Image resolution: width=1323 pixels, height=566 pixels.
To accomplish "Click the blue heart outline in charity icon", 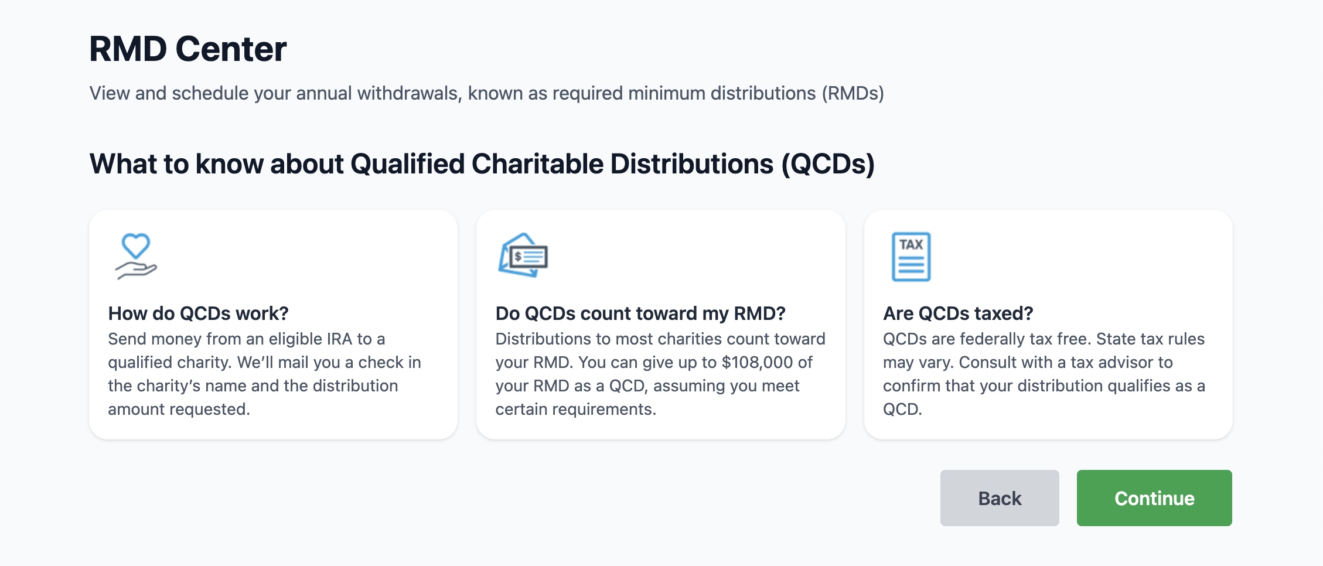I will click(x=136, y=246).
